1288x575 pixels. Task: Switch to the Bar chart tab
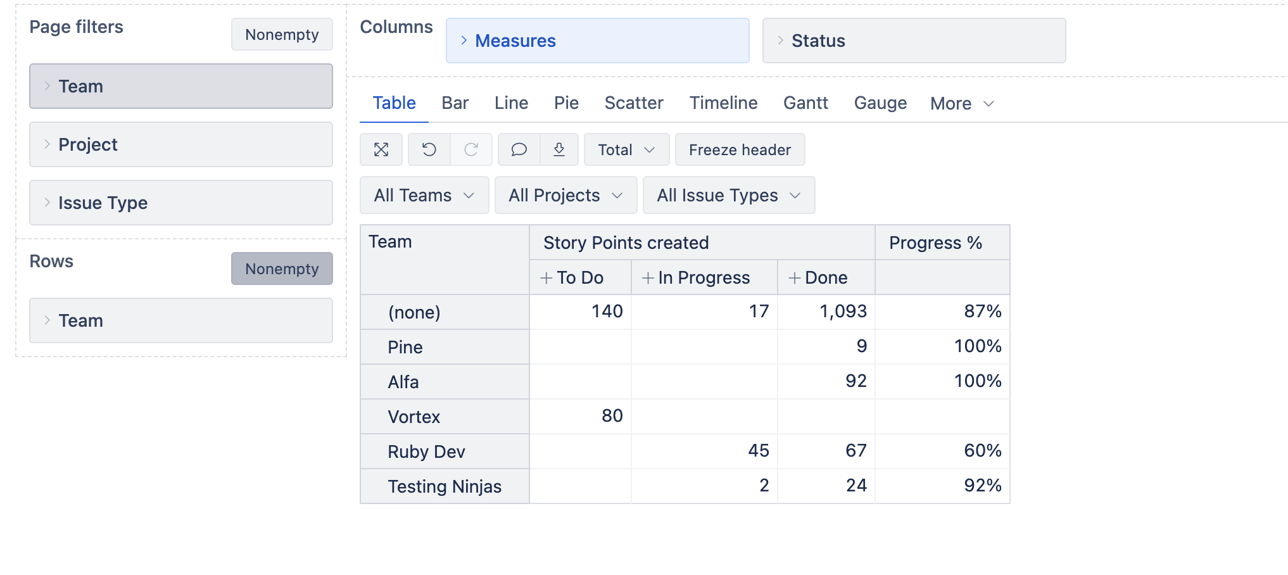tap(455, 103)
